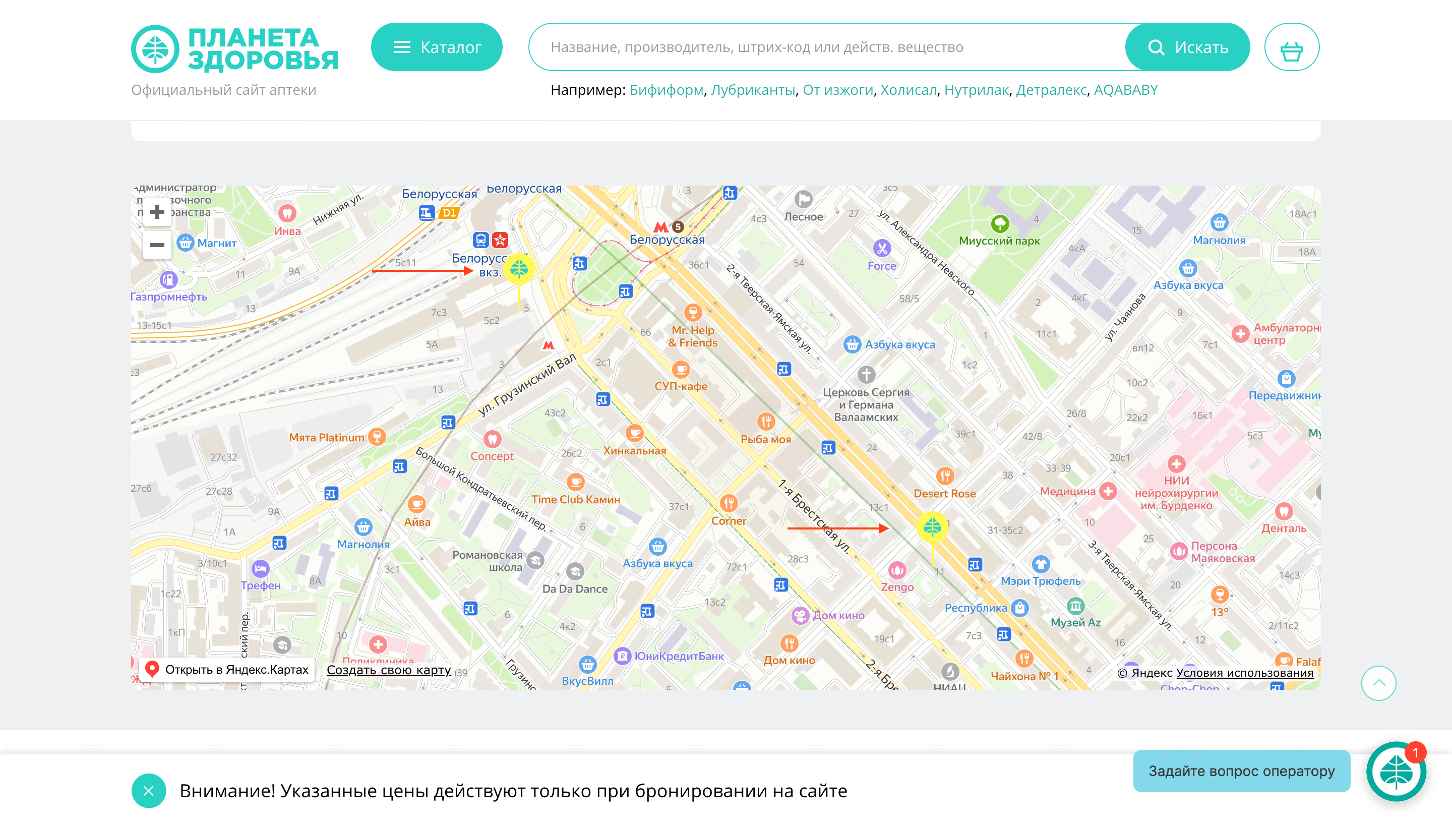Viewport: 1452px width, 827px height.
Task: Click the Музей Az museum icon
Action: (1075, 606)
